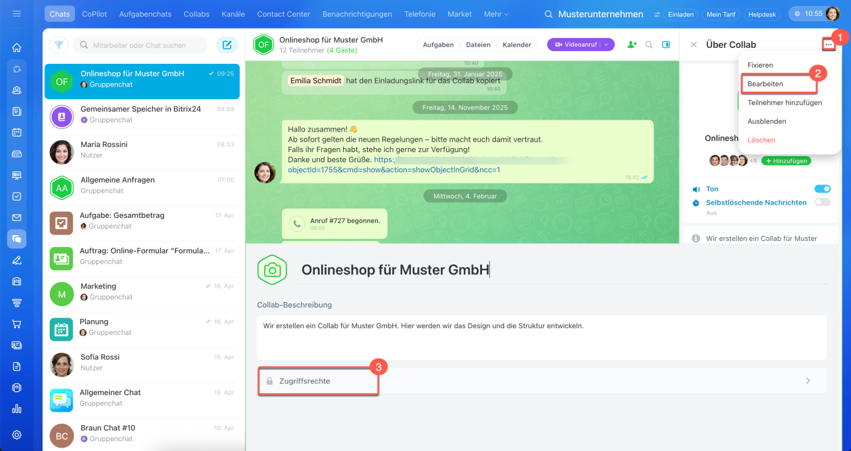Open Aufgaben in the chat header

(x=438, y=45)
